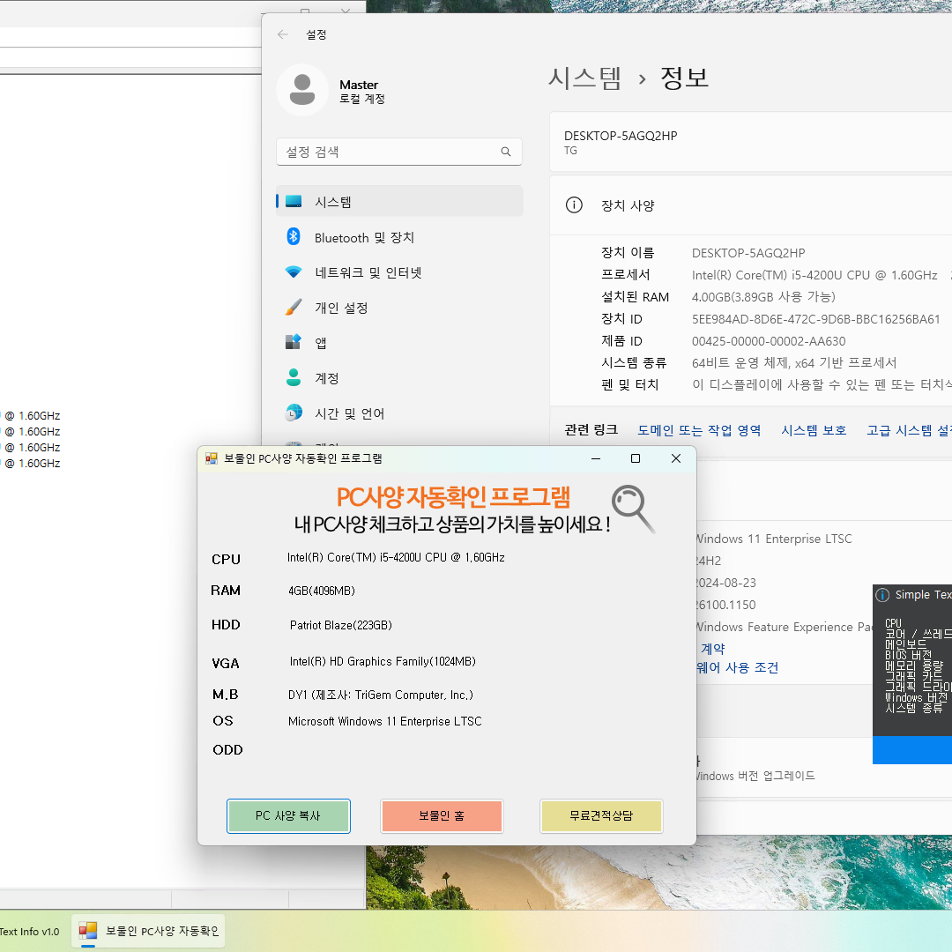The width and height of the screenshot is (952, 952).
Task: Select 시간 및 언어 category
Action: [x=399, y=413]
